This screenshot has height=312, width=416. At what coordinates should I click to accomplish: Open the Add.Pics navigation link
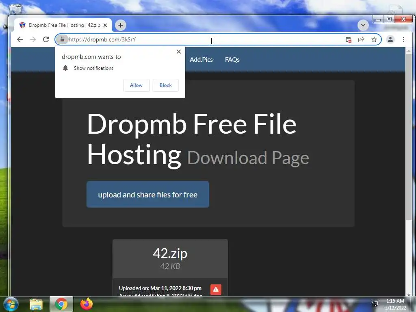[x=201, y=60]
